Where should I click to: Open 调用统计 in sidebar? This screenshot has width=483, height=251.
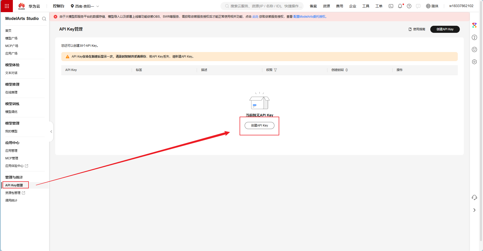(11, 200)
